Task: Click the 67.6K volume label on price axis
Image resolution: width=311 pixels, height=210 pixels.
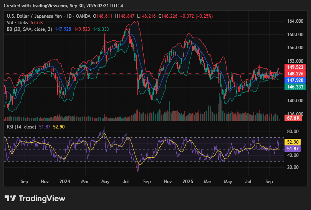Action: coord(294,117)
